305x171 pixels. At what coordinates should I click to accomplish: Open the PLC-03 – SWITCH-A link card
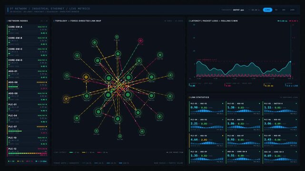[280, 108]
